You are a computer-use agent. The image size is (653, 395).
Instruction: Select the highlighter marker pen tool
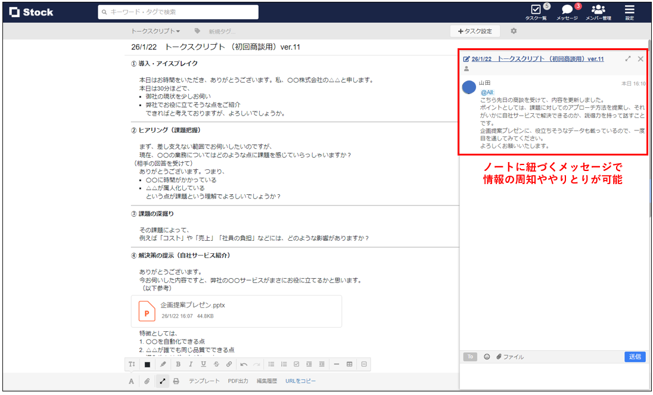click(163, 364)
